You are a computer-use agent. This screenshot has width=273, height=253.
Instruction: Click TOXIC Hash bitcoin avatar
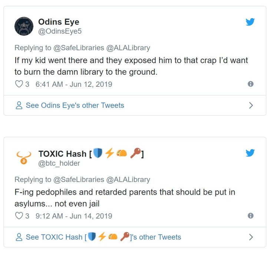pyautogui.click(x=24, y=157)
